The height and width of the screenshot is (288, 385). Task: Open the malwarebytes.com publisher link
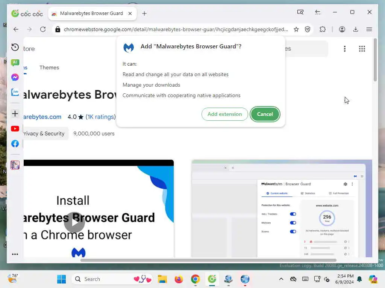coord(42,117)
